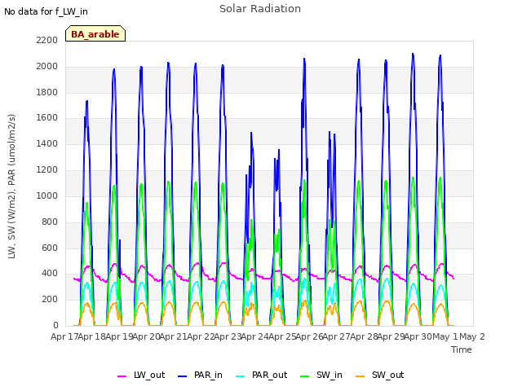Click the PAR_out legend entry
Screen dimensions: 522x391
coord(261,376)
